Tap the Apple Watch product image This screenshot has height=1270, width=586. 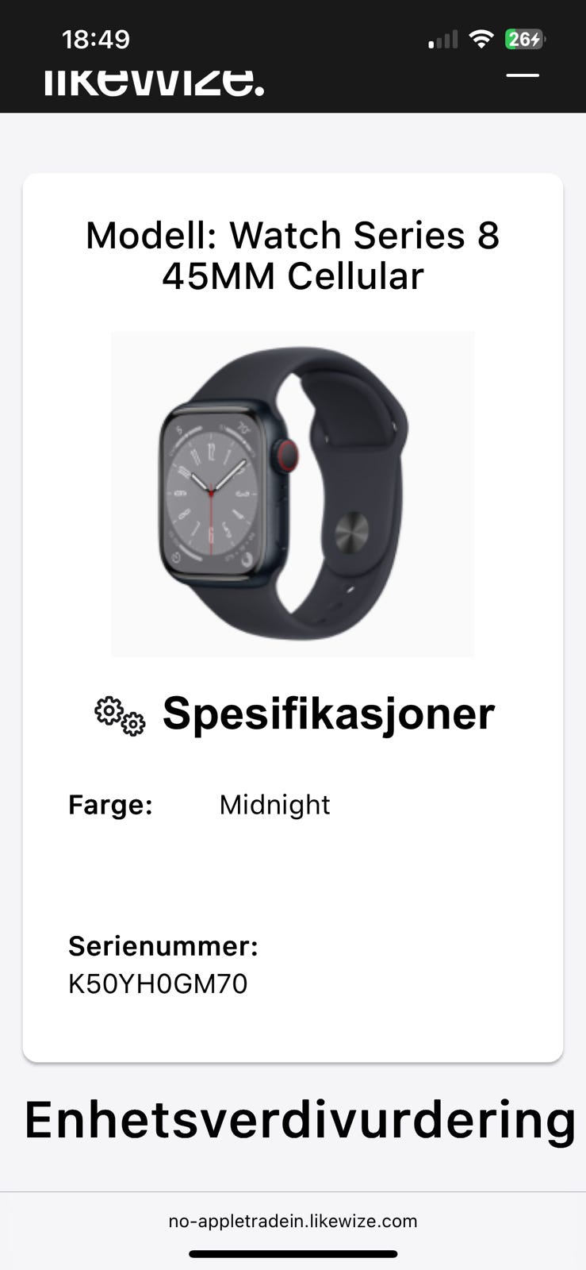pyautogui.click(x=293, y=494)
